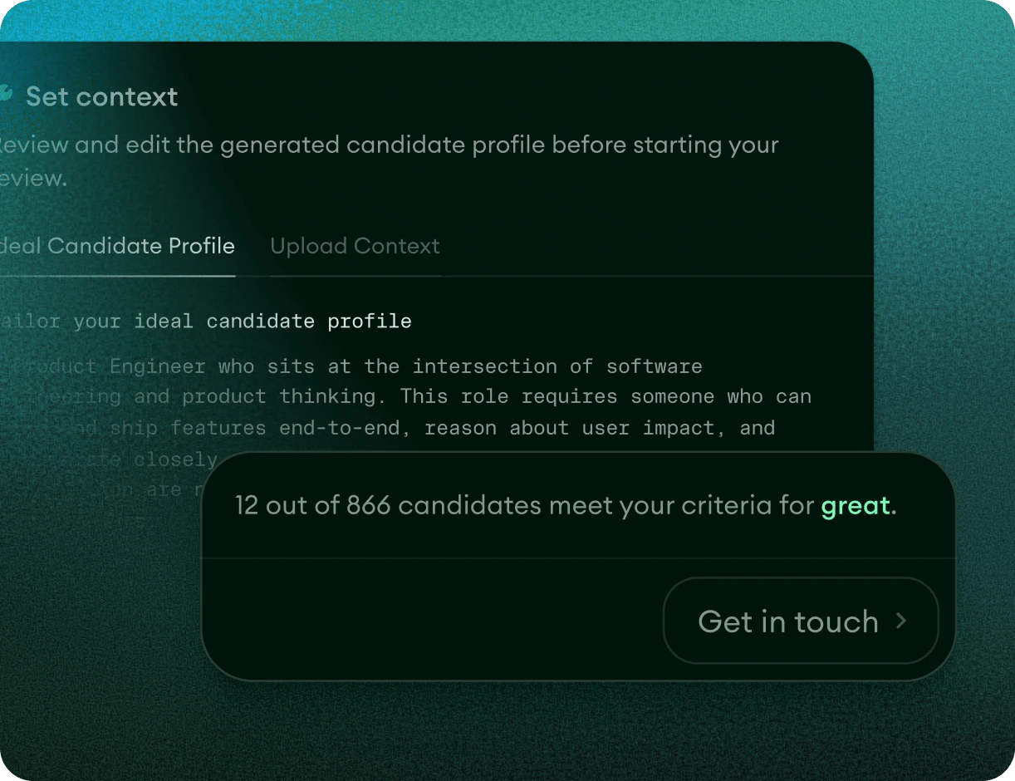The image size is (1015, 781).
Task: Click the Set context heading text
Action: [x=101, y=96]
